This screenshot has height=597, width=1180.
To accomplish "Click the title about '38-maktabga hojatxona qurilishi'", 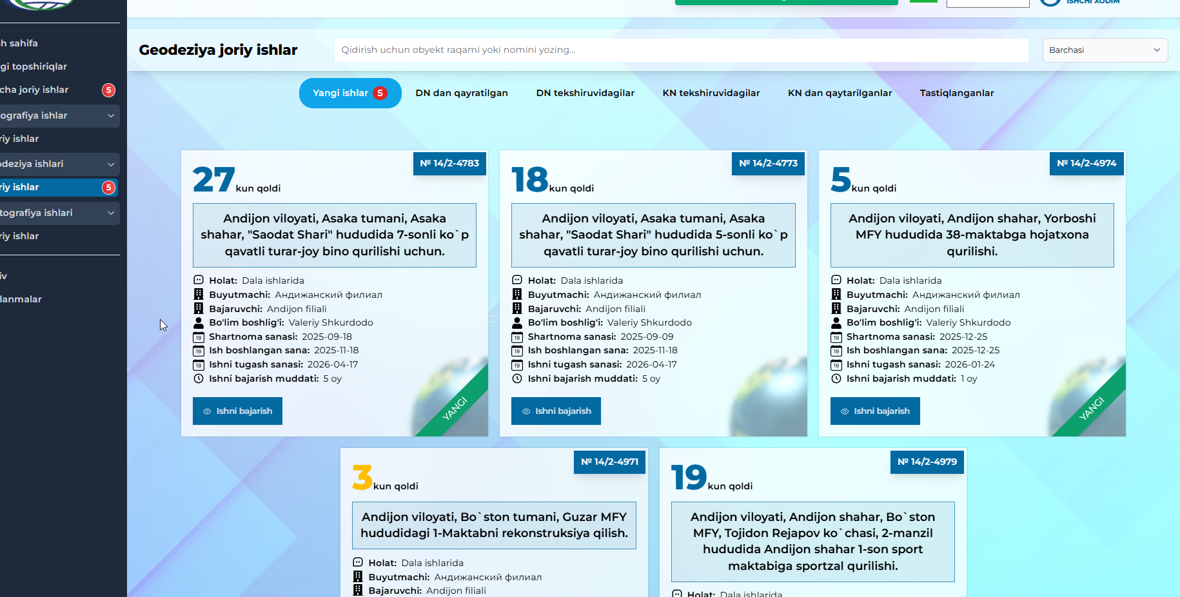I will click(x=972, y=235).
